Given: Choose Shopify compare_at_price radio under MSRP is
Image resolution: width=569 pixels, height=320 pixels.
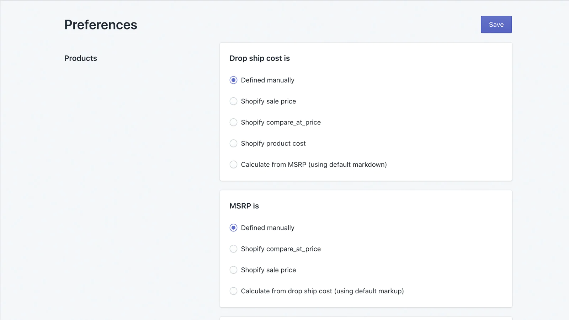Looking at the screenshot, I should [x=233, y=249].
